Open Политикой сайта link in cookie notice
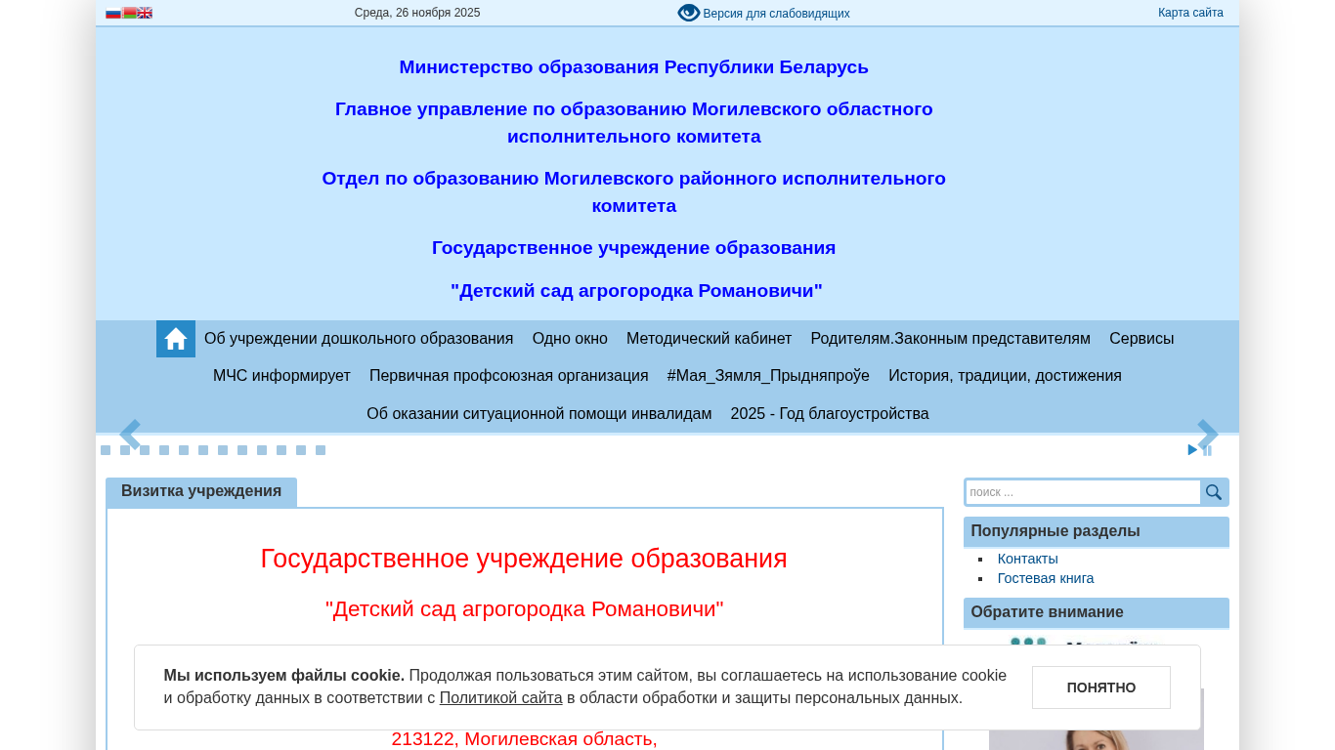Viewport: 1335px width, 750px height. point(501,698)
